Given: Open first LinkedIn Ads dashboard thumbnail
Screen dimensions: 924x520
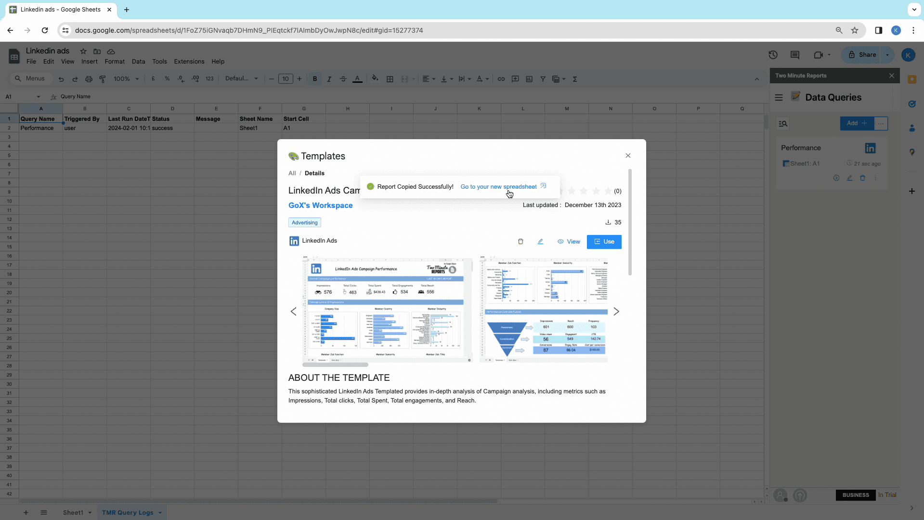Looking at the screenshot, I should (x=387, y=310).
